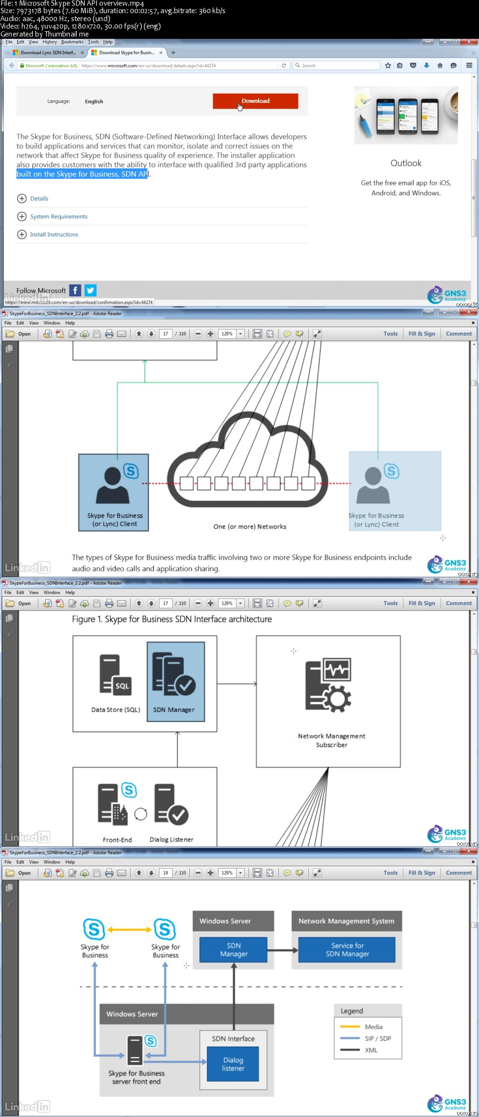
Task: Open Window menu in Figure 1 Reader window
Action: [52, 592]
